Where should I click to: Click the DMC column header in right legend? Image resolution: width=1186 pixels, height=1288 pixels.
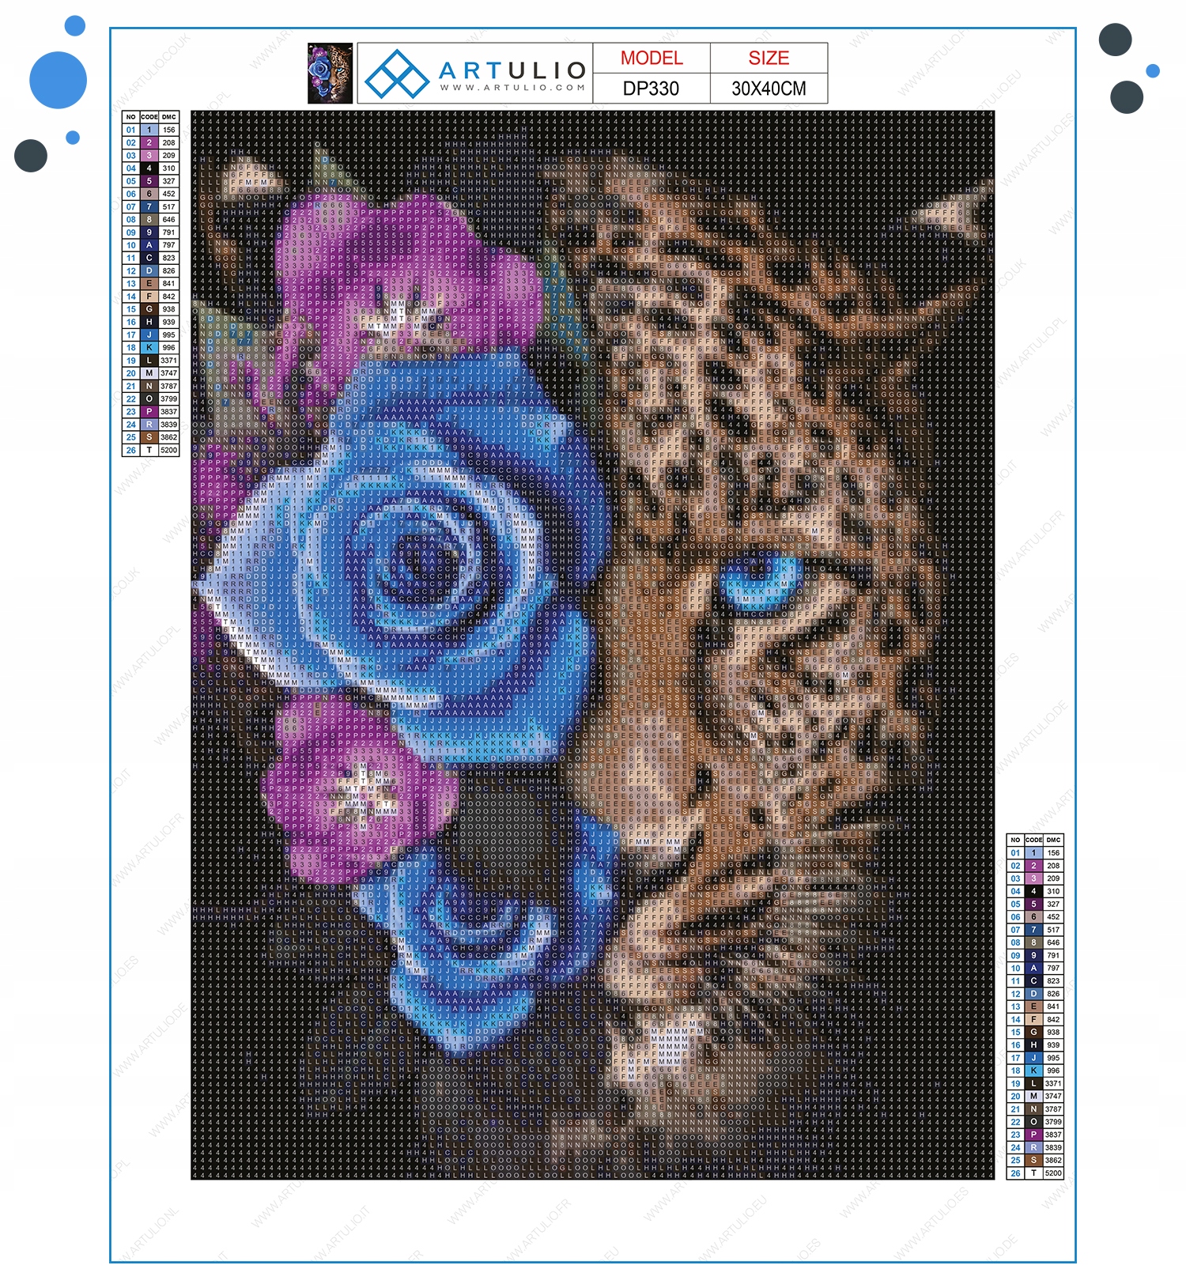tap(1053, 840)
